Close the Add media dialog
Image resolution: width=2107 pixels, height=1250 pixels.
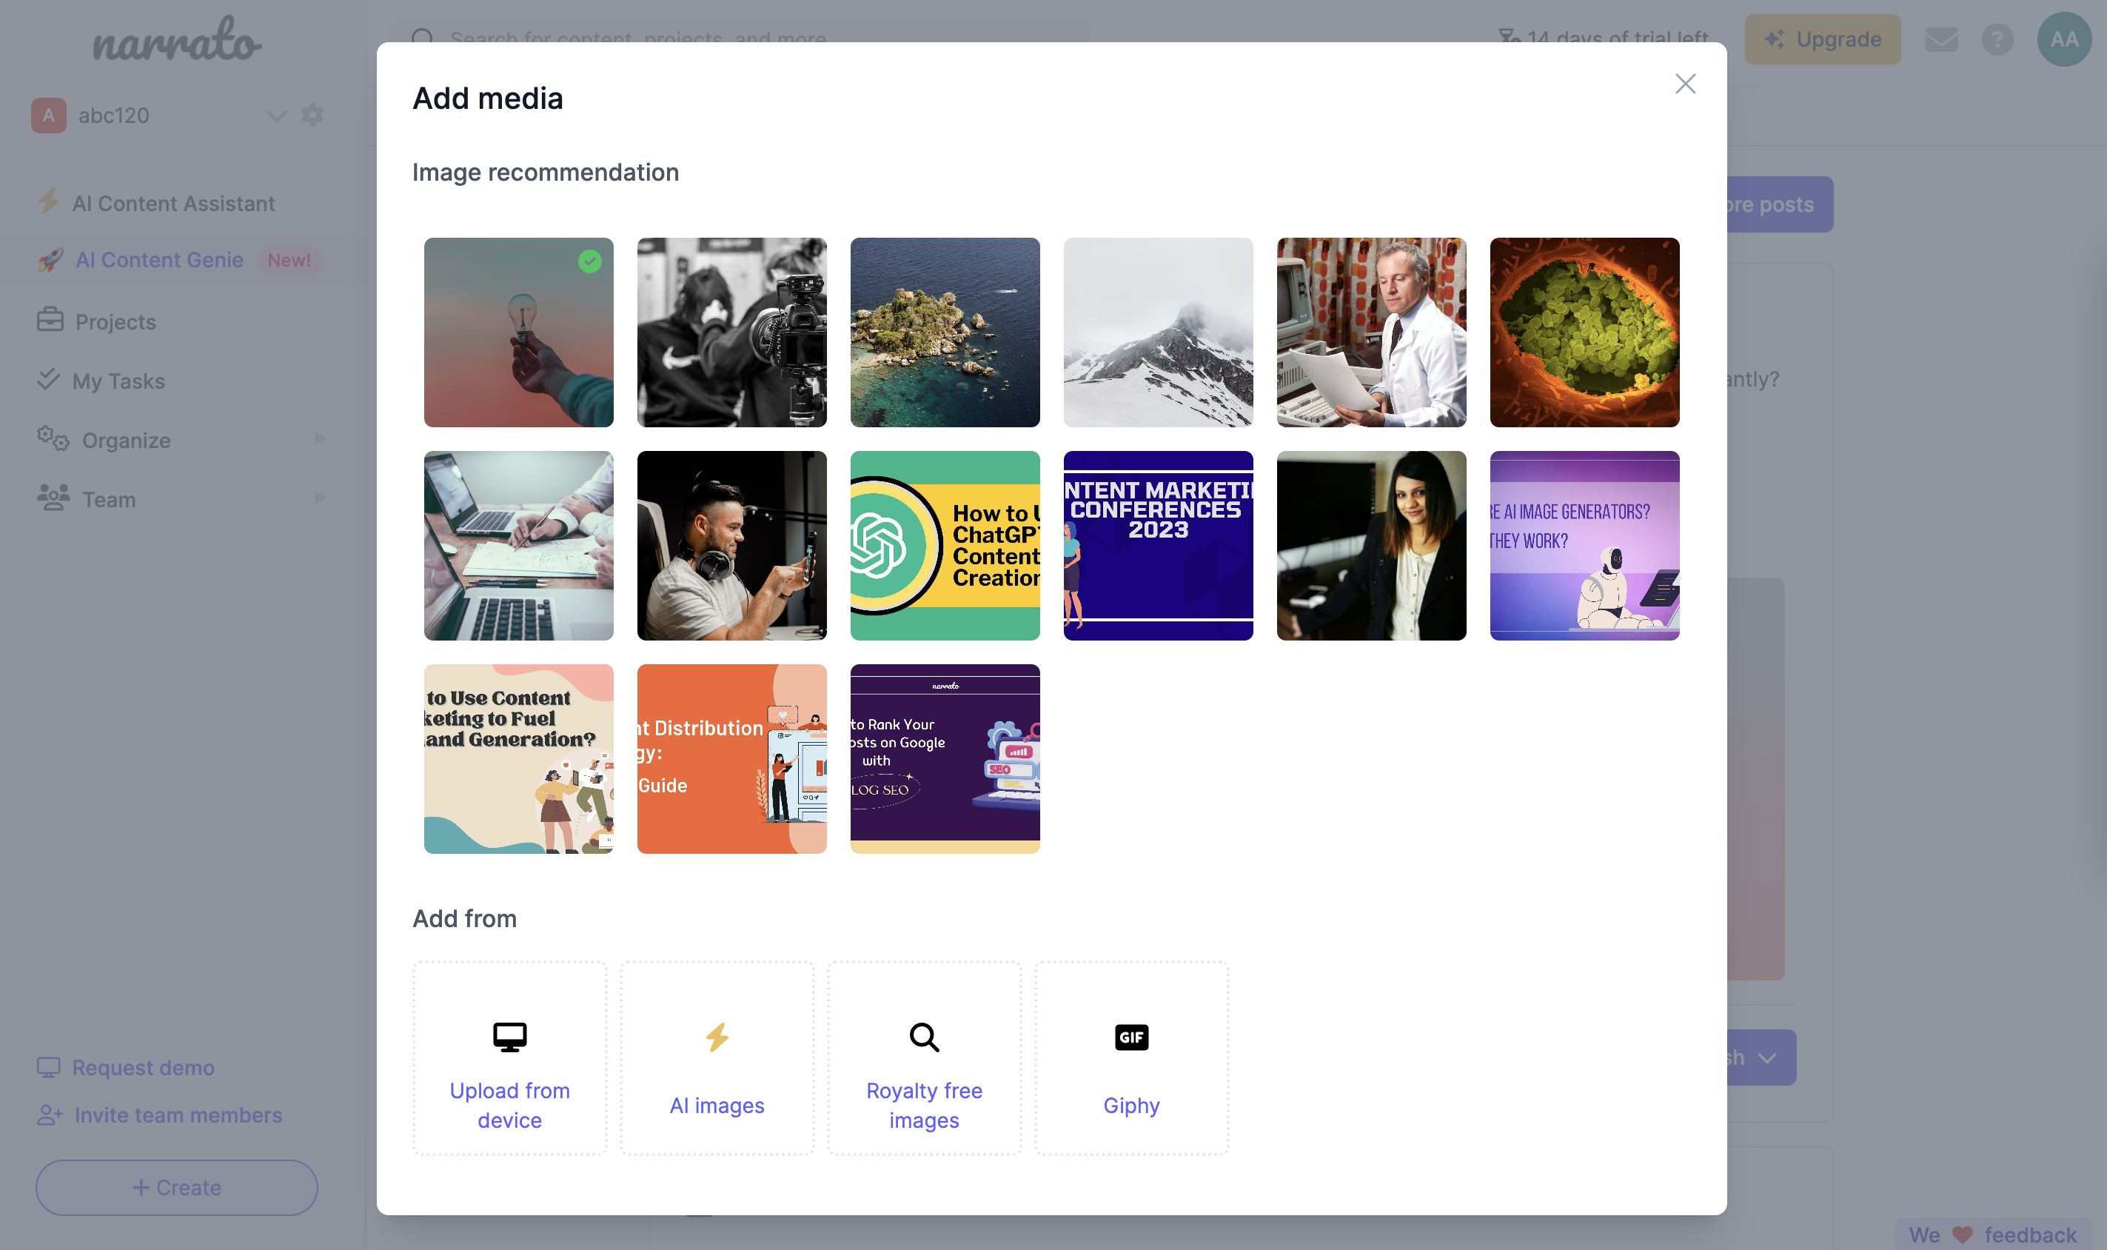(x=1684, y=84)
